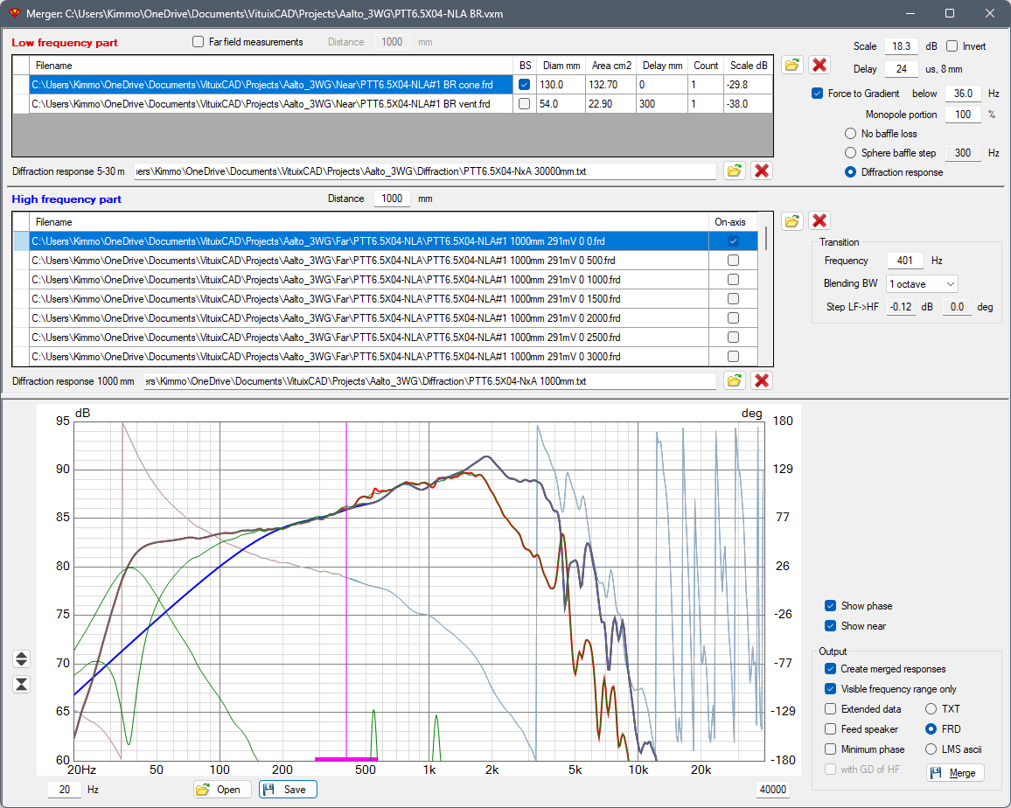Check On-axis for 0 2000.frd file
This screenshot has height=808, width=1011.
733,318
